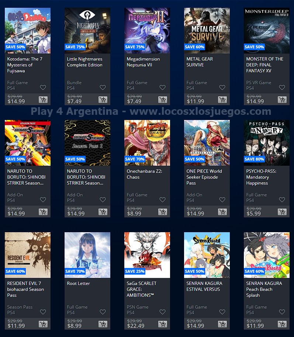Add PSYCHO-PASS: Mandatory Happiness to cart
This screenshot has width=294, height=337.
coord(282,212)
